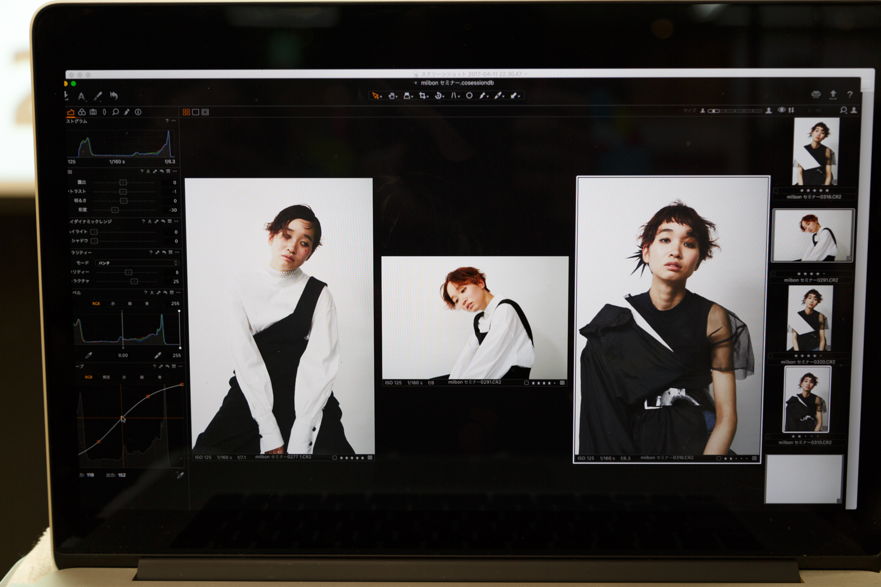Select RGB channel tab in Curve
This screenshot has width=881, height=587.
(89, 377)
